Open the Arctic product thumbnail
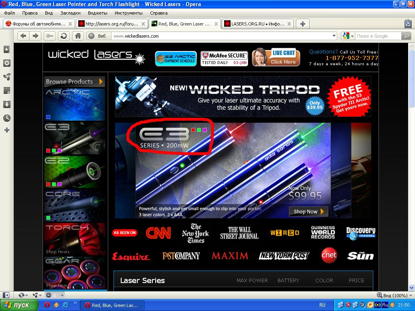 [x=75, y=104]
